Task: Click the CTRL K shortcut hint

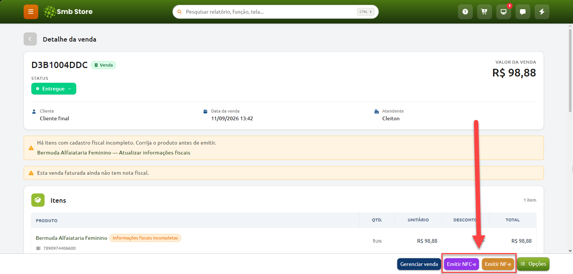Action: (366, 12)
